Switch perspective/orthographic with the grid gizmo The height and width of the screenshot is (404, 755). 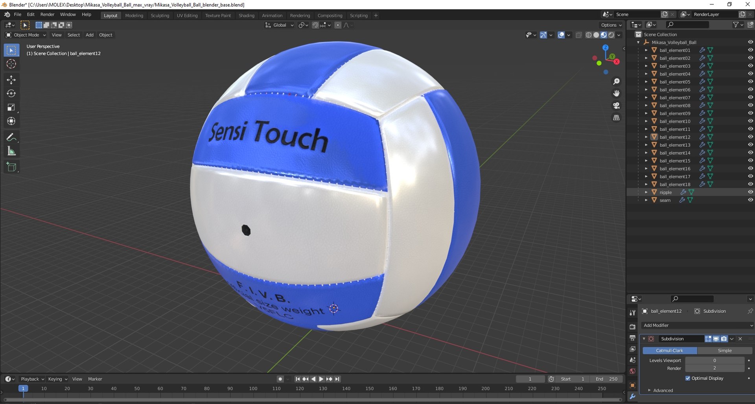tap(616, 118)
